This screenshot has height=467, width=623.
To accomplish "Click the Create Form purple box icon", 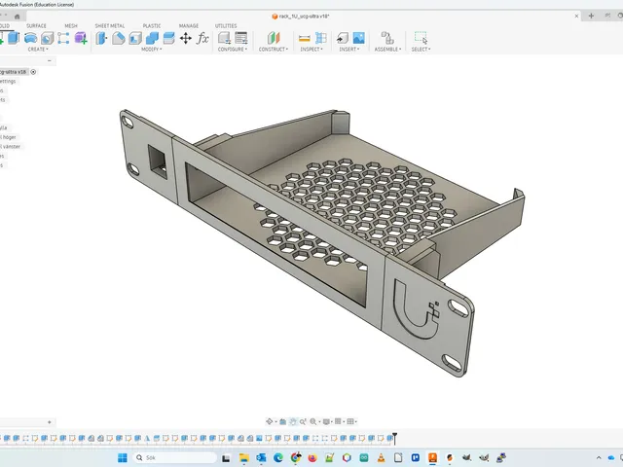I will point(81,38).
